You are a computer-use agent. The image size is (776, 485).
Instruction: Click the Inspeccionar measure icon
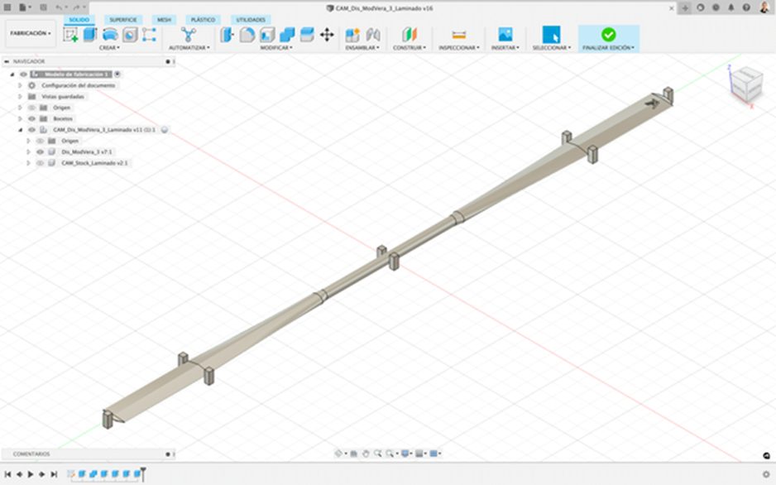pyautogui.click(x=459, y=35)
